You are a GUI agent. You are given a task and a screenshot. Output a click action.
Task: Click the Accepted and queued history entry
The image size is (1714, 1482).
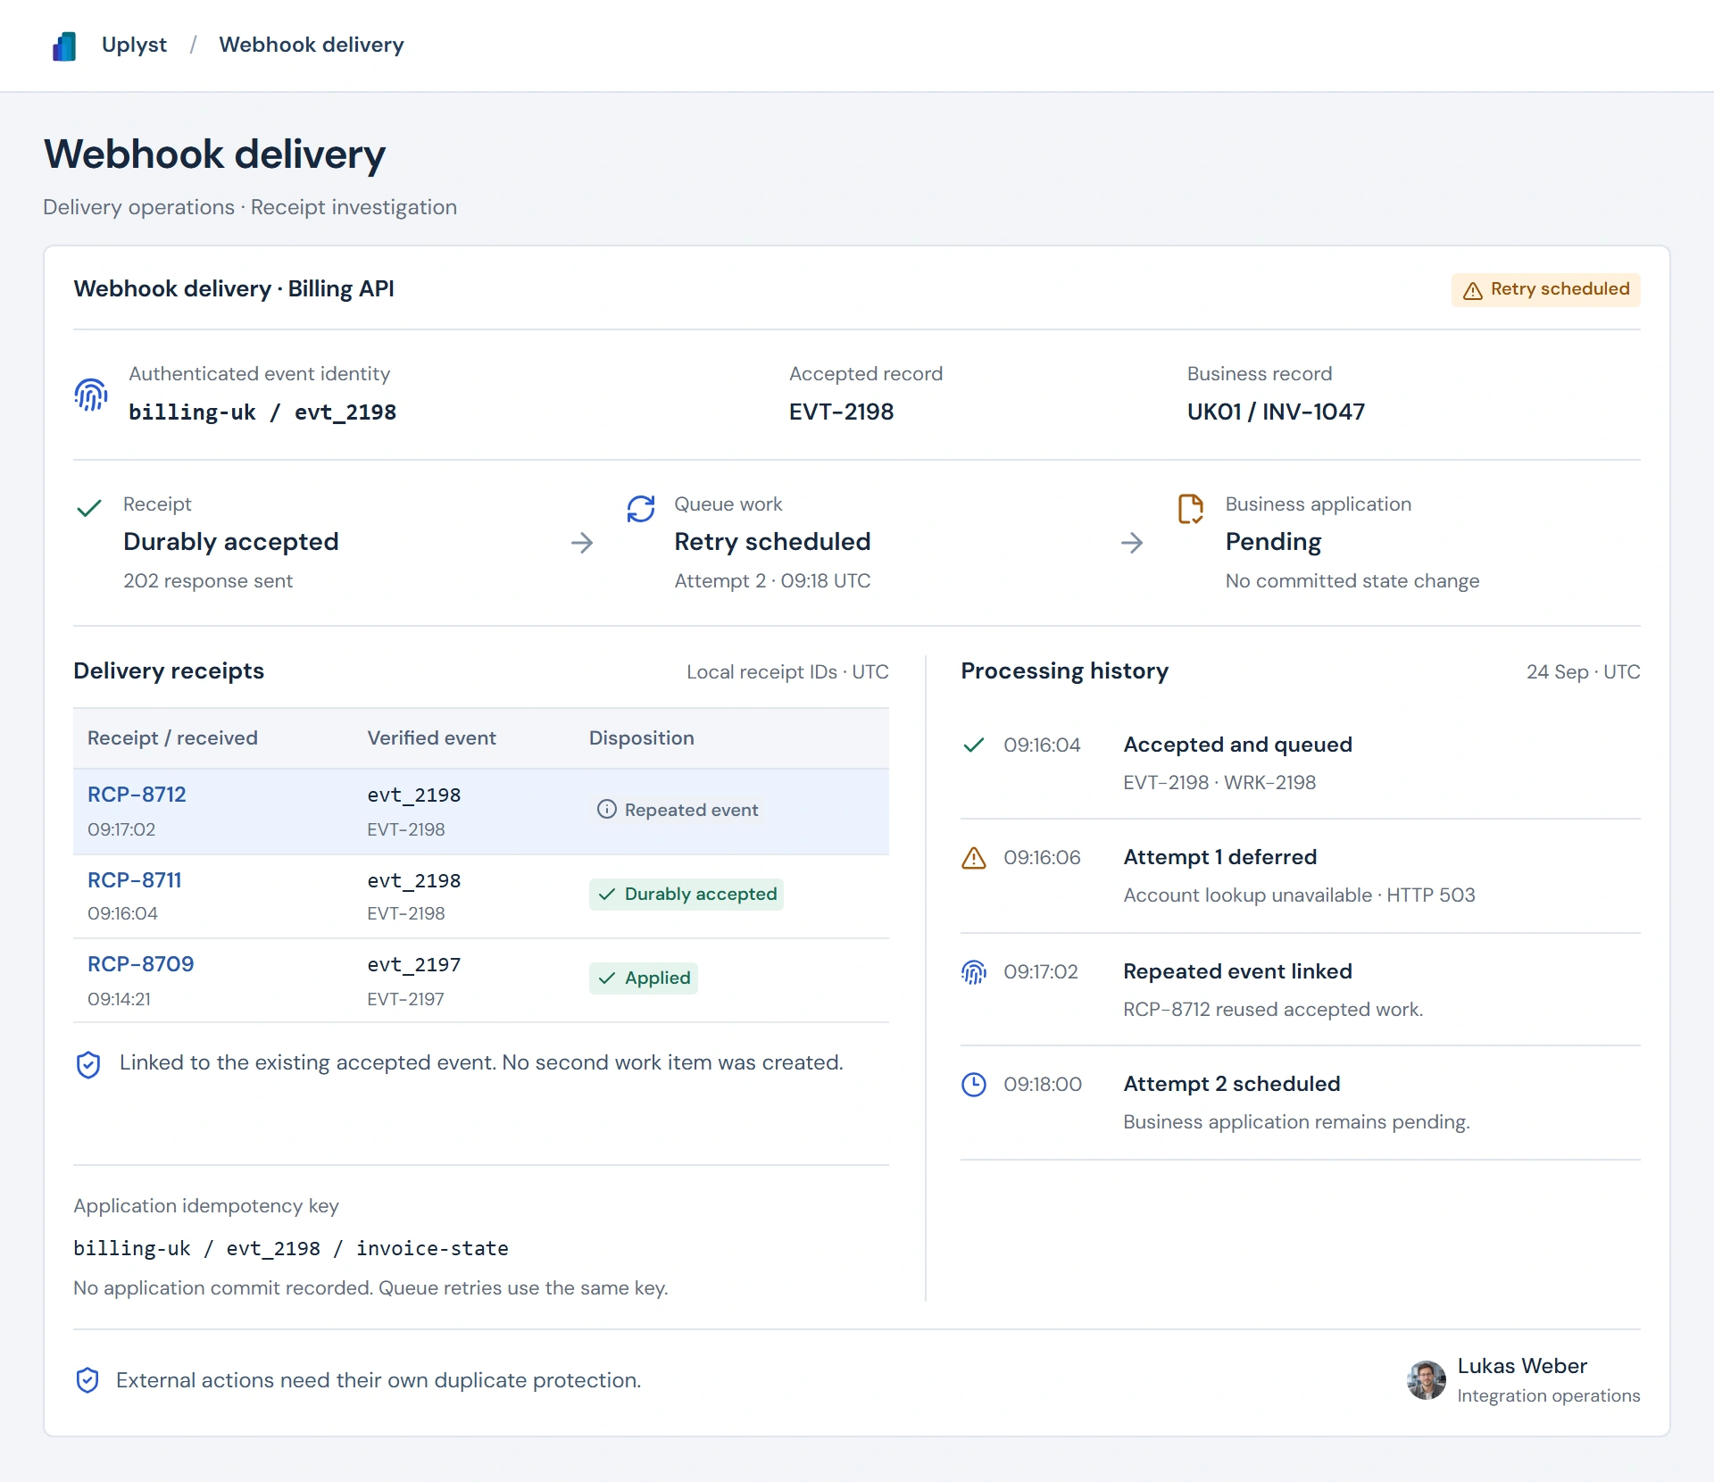[1300, 763]
